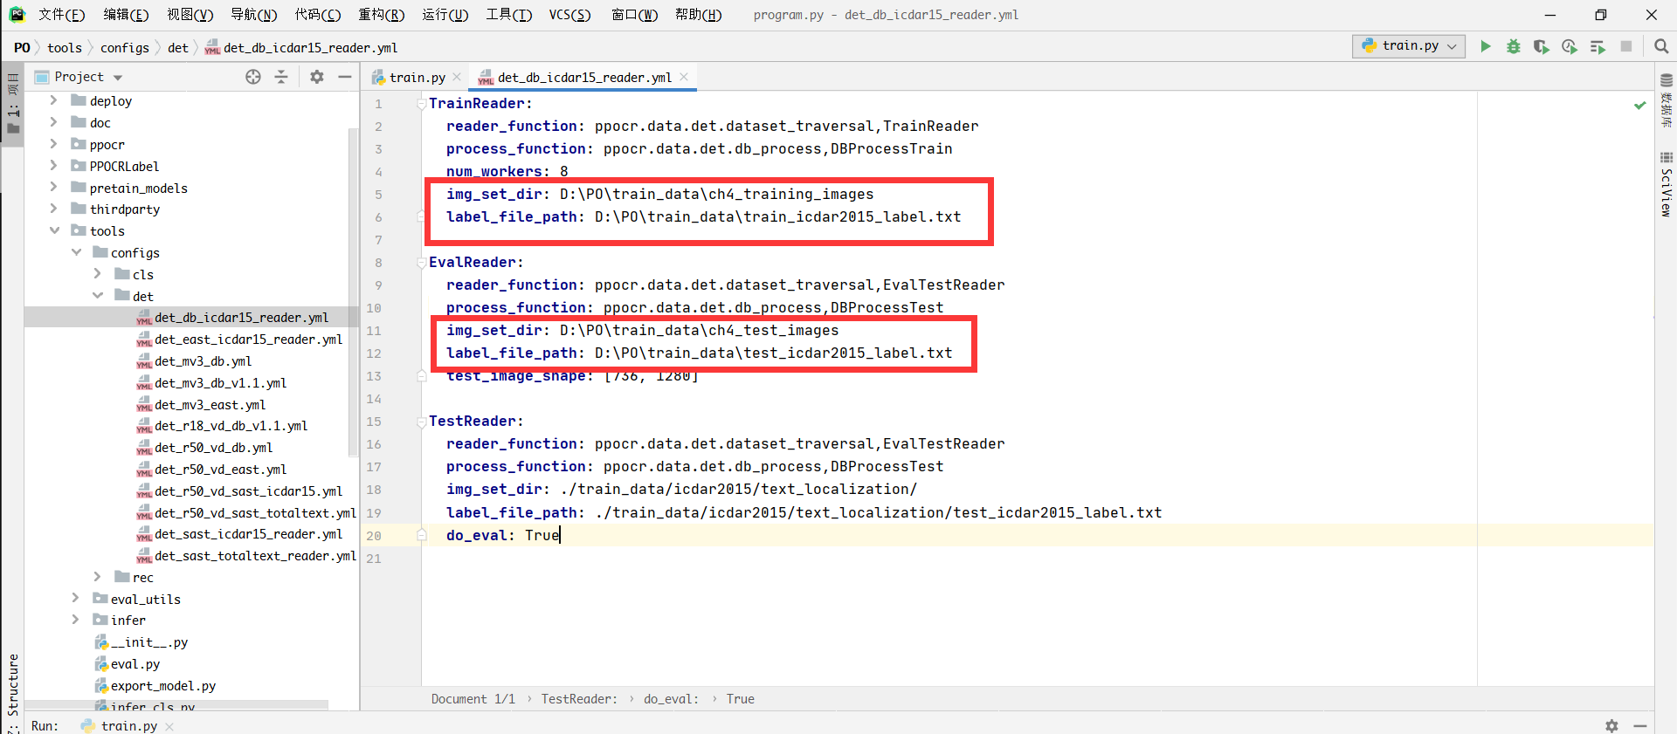The width and height of the screenshot is (1677, 734).
Task: Select det_sast_totaltext_reader.yml file
Action: [255, 556]
